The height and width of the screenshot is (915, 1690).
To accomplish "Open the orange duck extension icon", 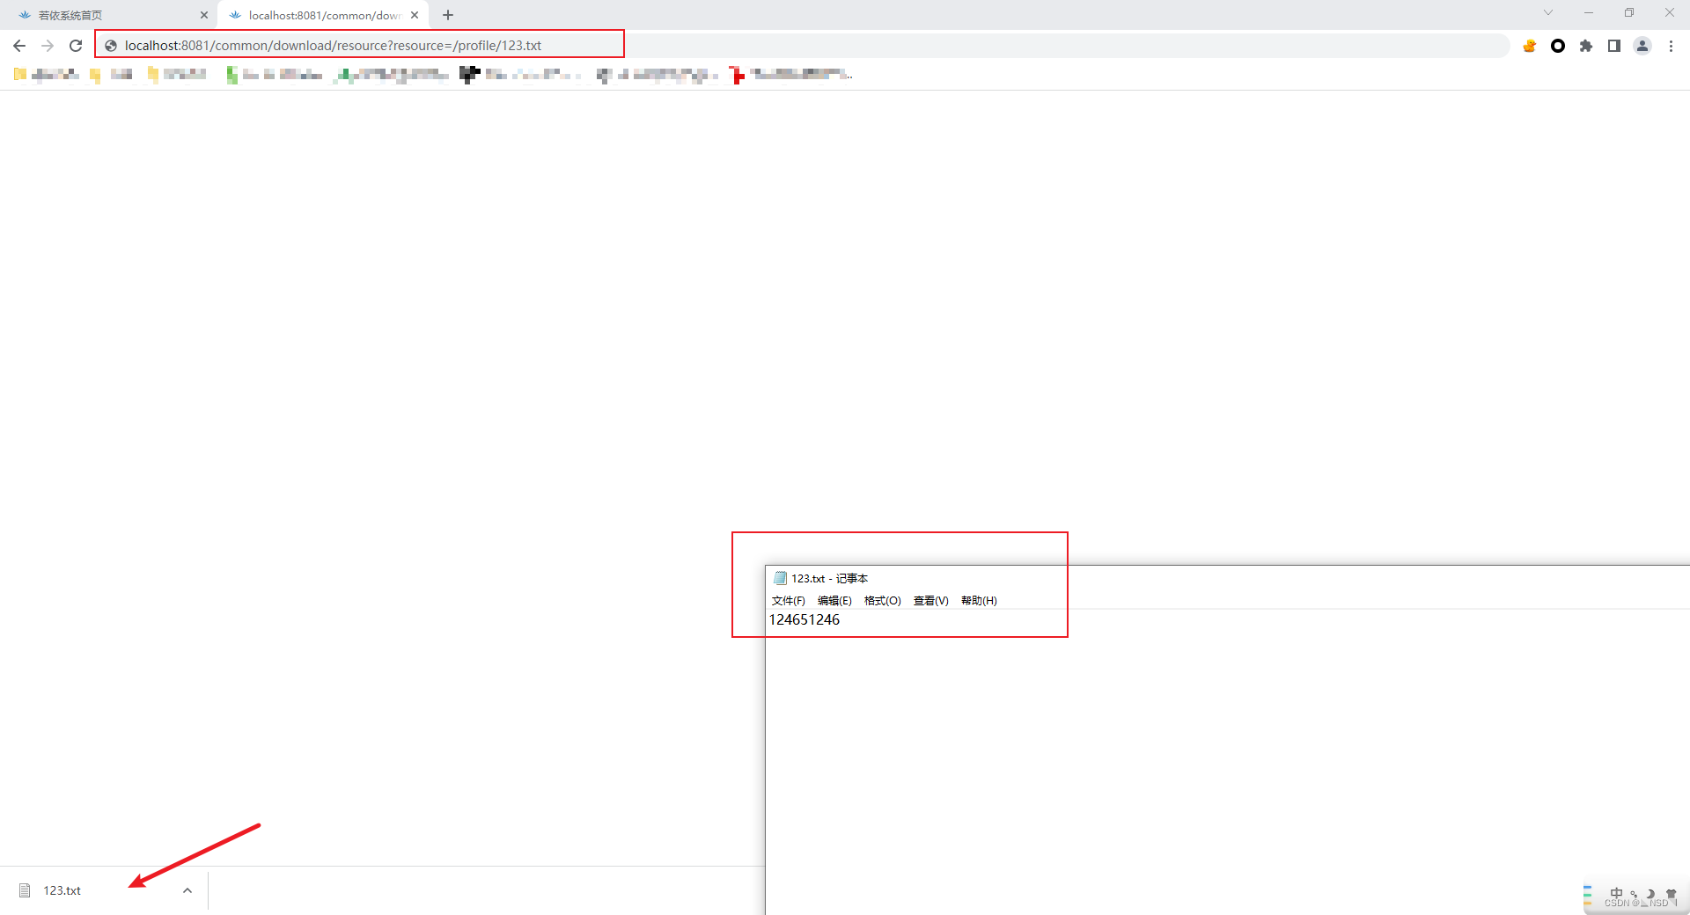I will pyautogui.click(x=1530, y=46).
